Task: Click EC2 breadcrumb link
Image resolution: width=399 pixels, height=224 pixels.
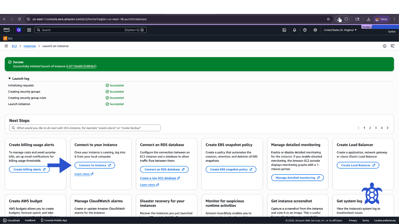Action: click(x=14, y=46)
